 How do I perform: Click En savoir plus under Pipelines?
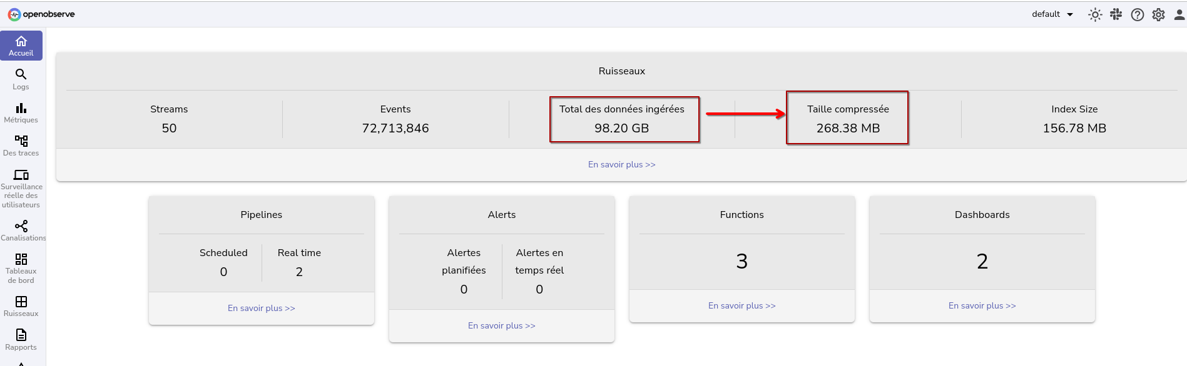click(x=261, y=308)
